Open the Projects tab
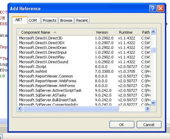Screen dimensions: 170x139 pyautogui.click(x=50, y=20)
